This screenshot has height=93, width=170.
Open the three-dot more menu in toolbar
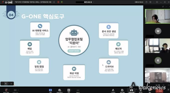tap(78, 90)
